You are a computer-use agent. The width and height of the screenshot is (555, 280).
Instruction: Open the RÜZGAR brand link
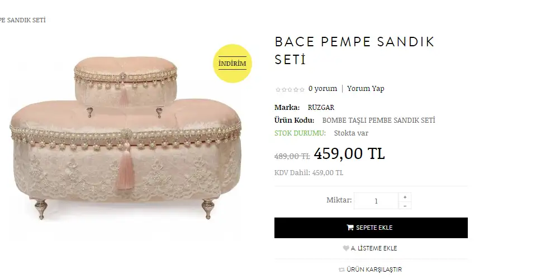click(321, 107)
